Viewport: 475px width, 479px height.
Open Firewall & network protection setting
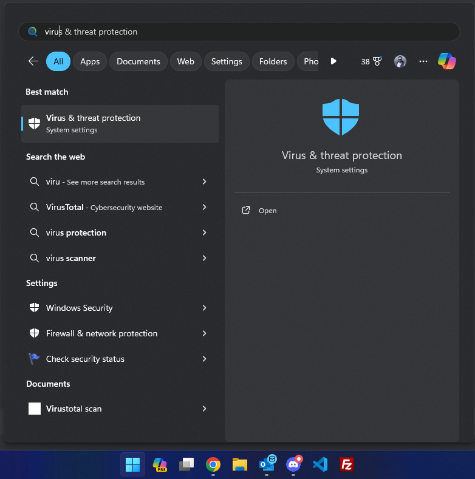(120, 333)
